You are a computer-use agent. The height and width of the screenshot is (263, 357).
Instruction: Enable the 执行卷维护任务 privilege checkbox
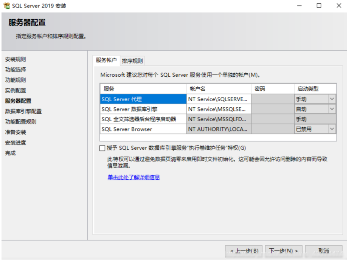102,149
